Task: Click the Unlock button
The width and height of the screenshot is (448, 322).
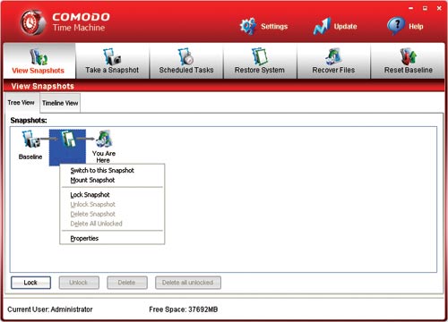Action: coord(79,283)
